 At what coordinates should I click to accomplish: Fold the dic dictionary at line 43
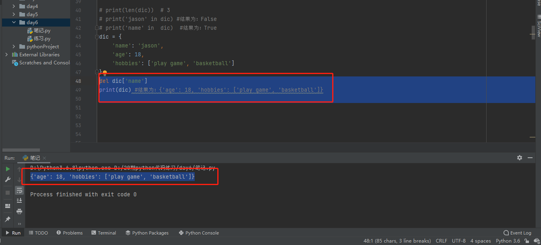97,37
